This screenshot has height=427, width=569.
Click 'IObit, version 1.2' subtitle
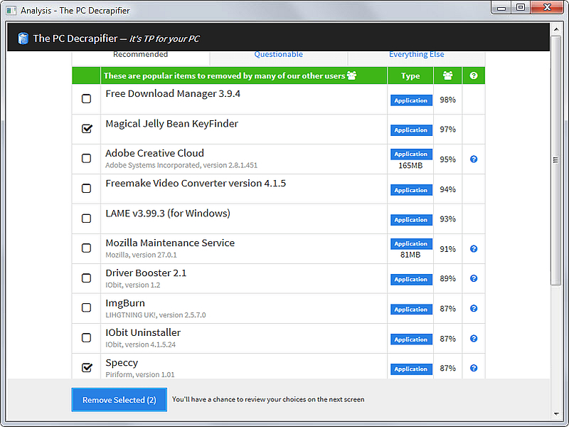pyautogui.click(x=133, y=285)
